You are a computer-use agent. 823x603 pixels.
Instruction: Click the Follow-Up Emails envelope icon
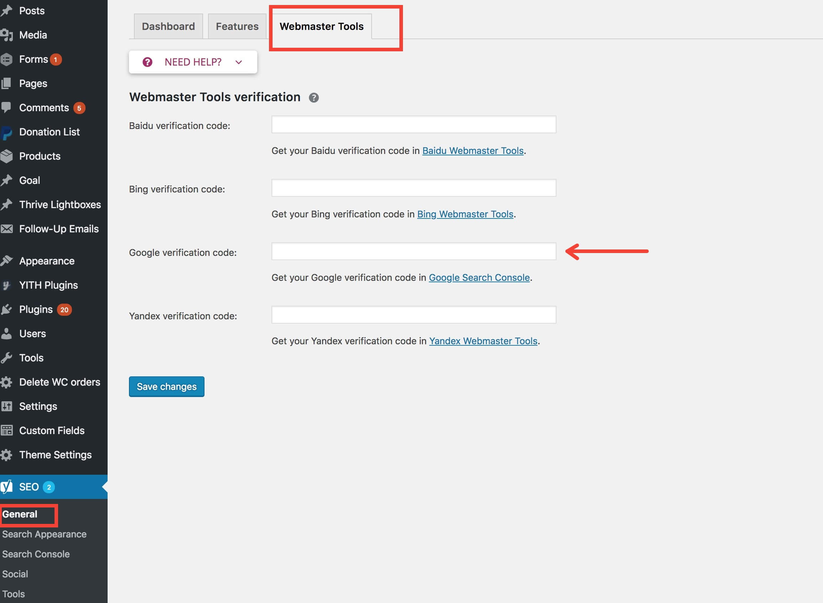tap(7, 229)
